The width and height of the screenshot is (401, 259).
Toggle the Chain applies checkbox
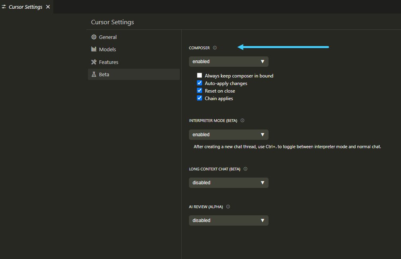(x=199, y=98)
